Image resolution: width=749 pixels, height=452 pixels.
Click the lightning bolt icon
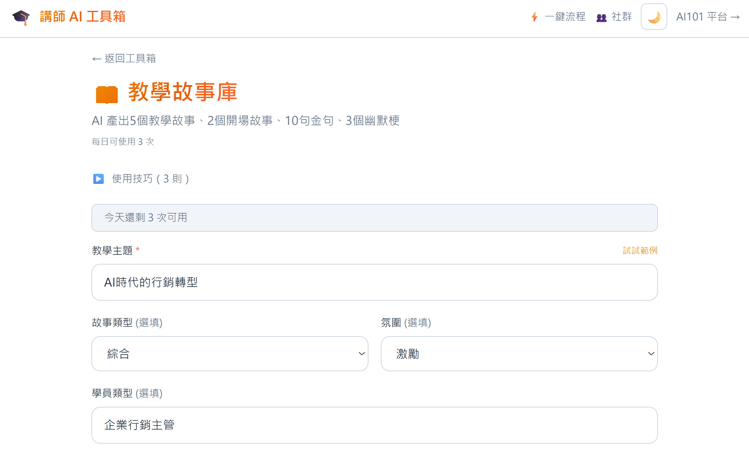click(535, 17)
